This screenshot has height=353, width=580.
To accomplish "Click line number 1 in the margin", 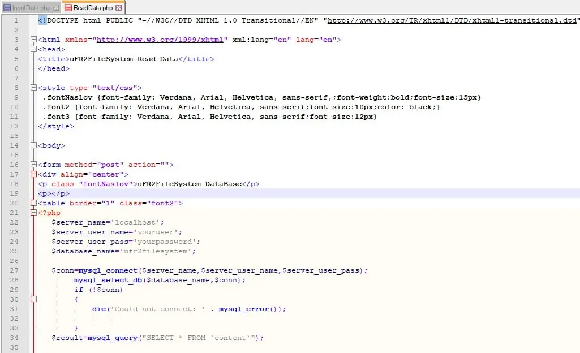I will (16, 20).
